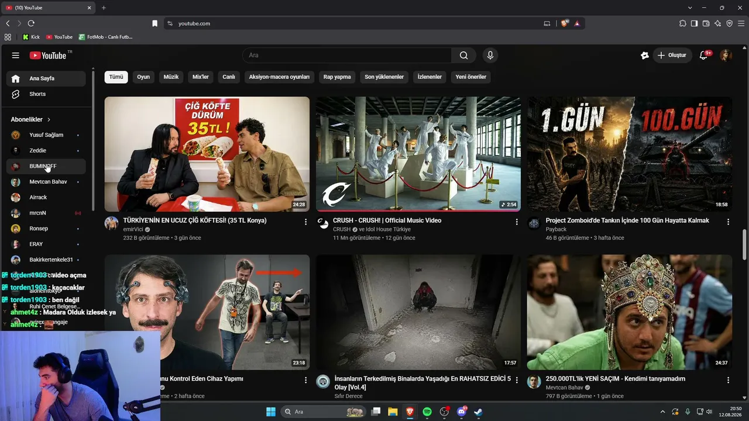Bookmark this page with the bookmark icon
Image resolution: width=749 pixels, height=421 pixels.
[x=154, y=23]
